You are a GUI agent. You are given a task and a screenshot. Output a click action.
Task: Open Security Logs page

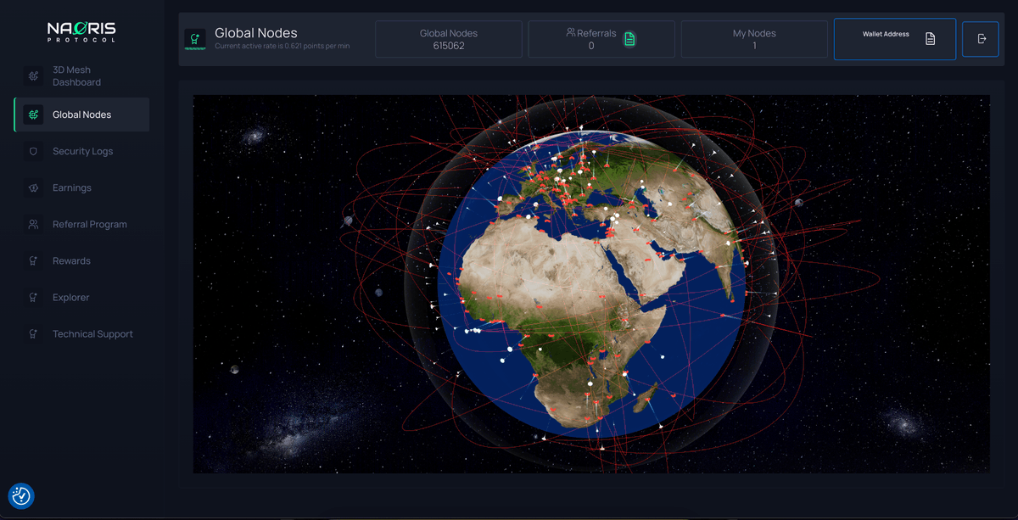click(81, 151)
